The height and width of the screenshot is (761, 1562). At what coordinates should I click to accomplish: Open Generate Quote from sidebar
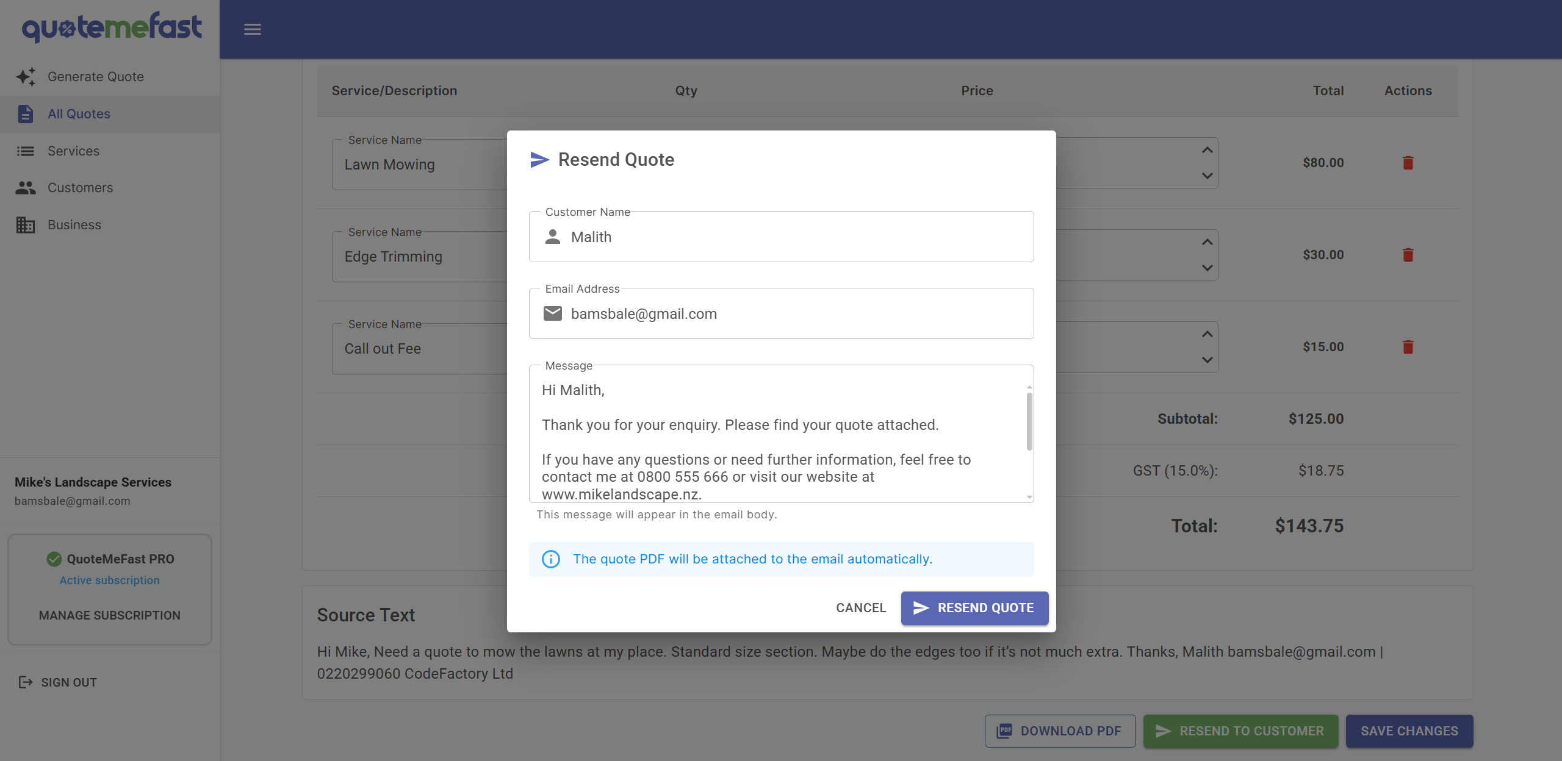[110, 77]
